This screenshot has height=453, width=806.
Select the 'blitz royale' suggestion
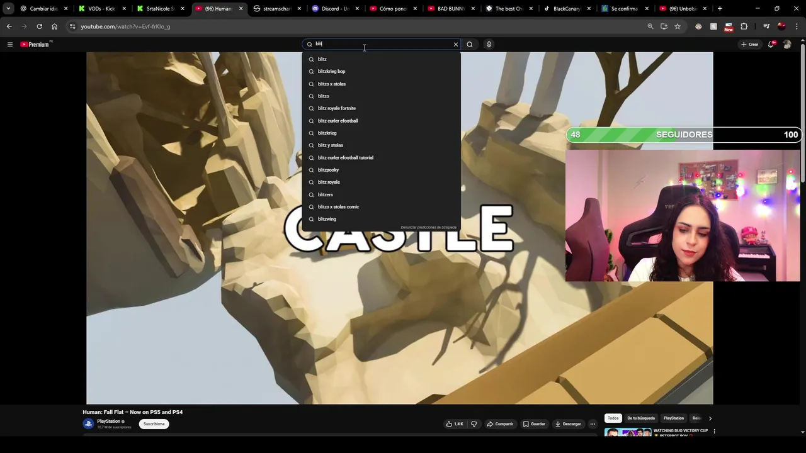[x=381, y=182]
